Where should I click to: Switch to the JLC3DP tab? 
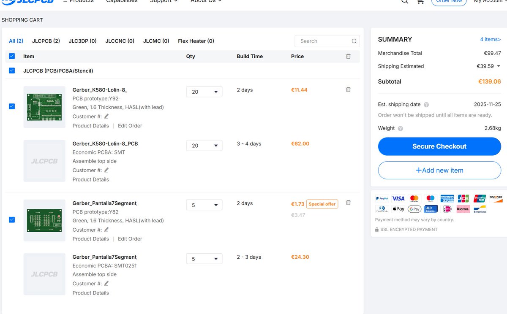pyautogui.click(x=82, y=41)
